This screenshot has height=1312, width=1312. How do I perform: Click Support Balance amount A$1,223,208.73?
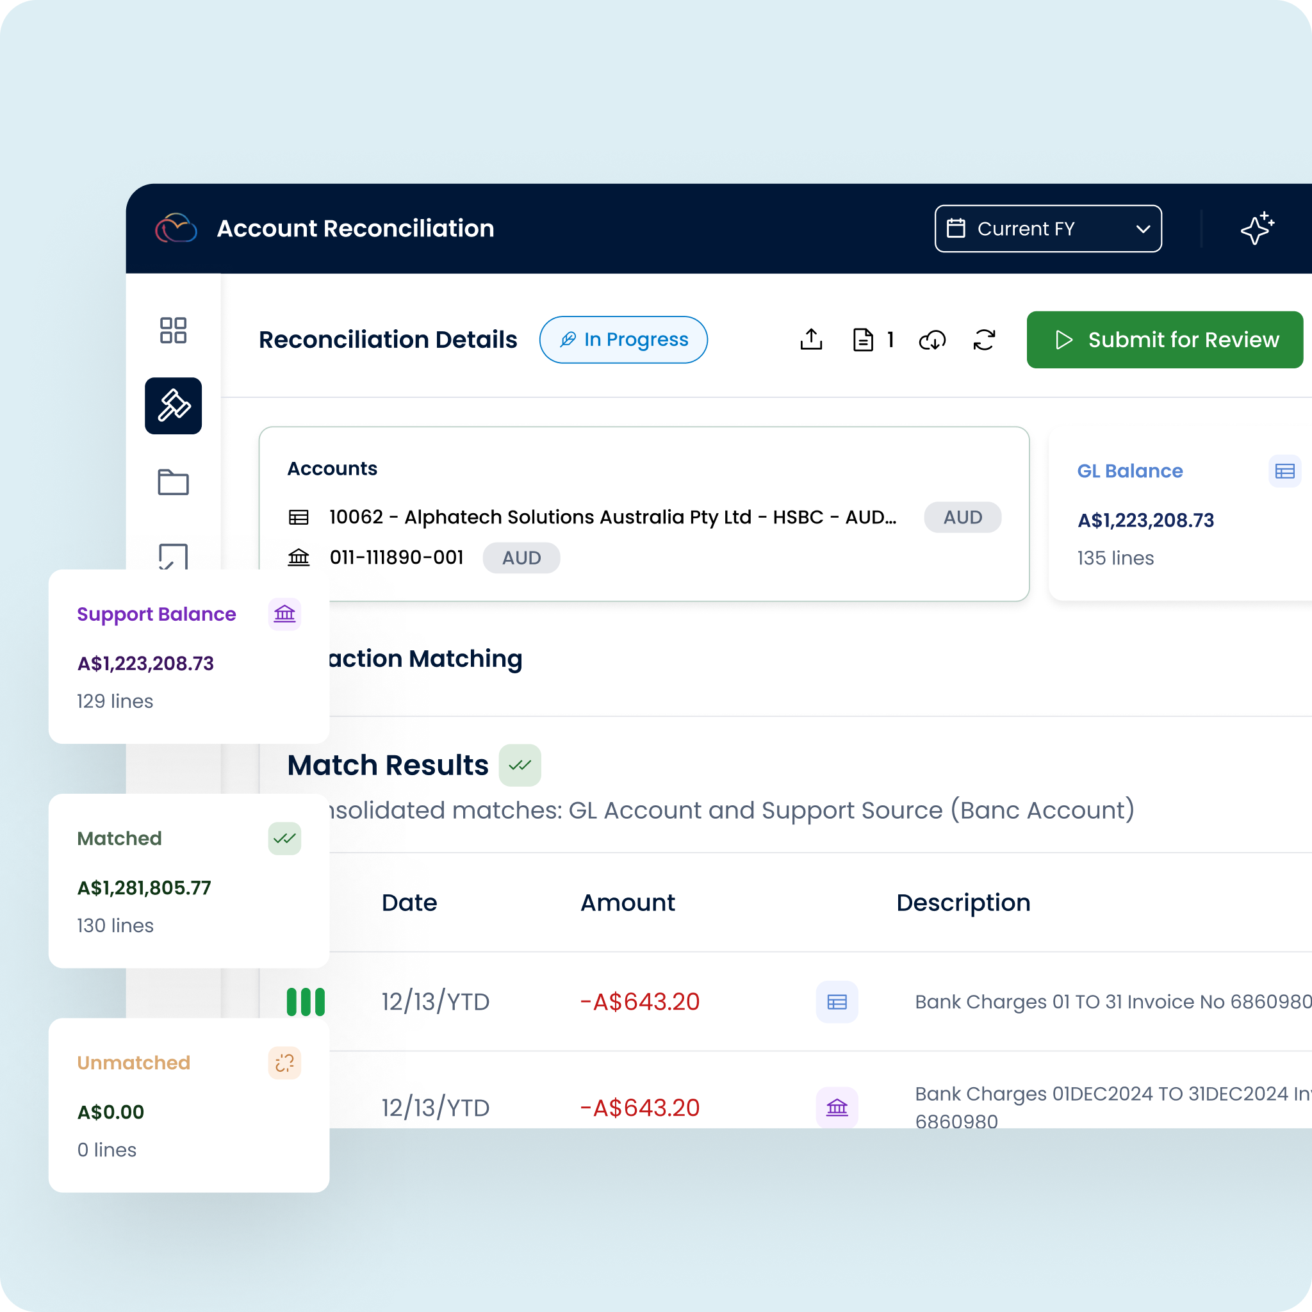pyautogui.click(x=145, y=664)
